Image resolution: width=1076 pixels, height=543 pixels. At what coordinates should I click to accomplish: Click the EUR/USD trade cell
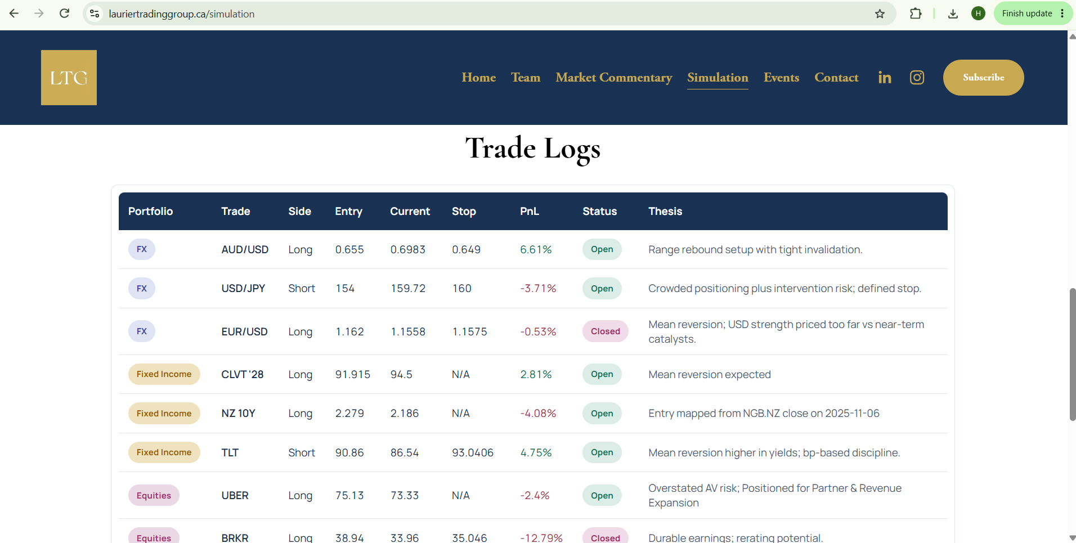point(244,331)
